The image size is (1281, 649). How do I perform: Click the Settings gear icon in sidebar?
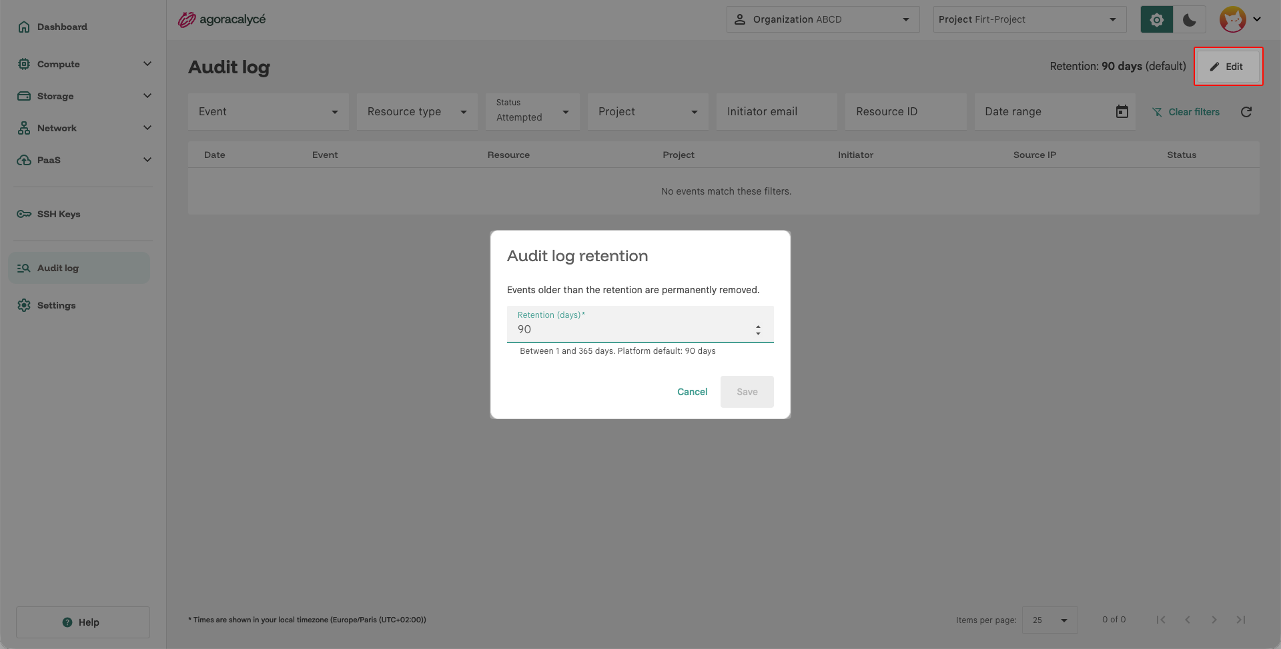(x=24, y=305)
